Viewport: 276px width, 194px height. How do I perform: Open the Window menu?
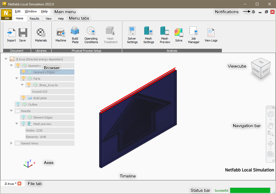[x=31, y=11]
